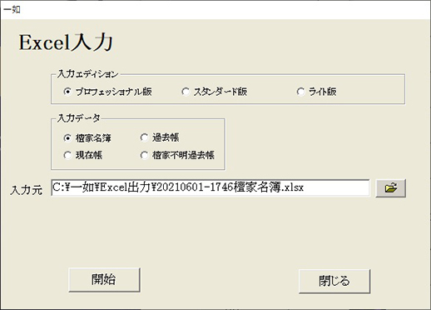This screenshot has width=431, height=310.
Task: Click the 一如 window title
Action: pyautogui.click(x=12, y=10)
